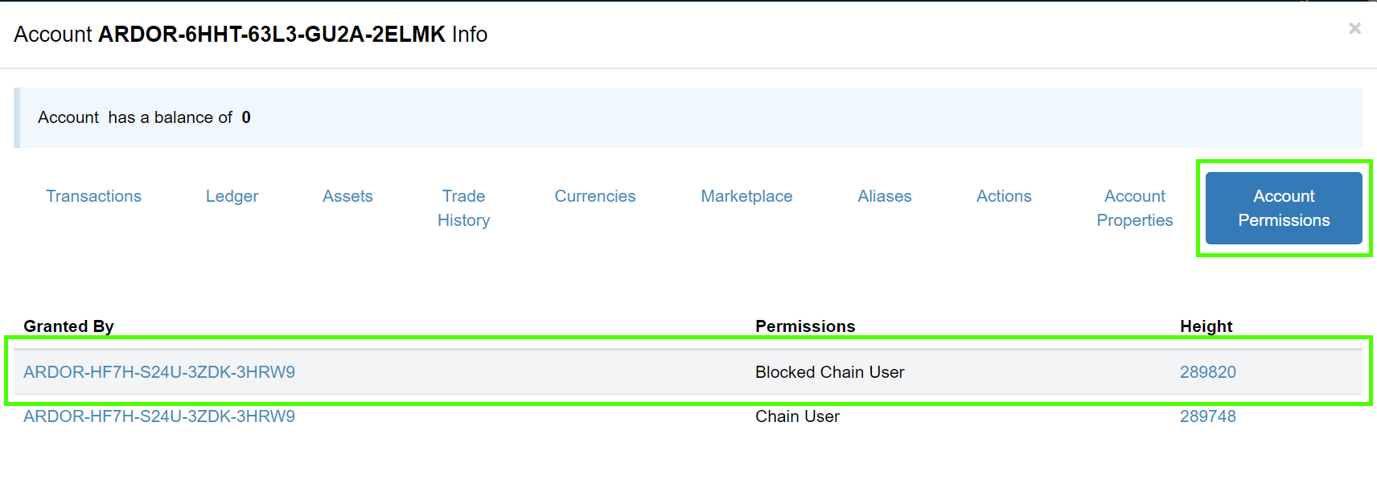
Task: Open the Account Properties tab
Action: [x=1134, y=208]
